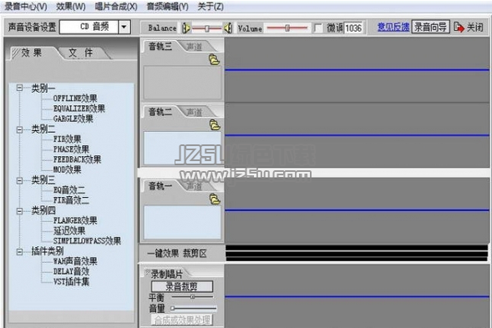Click the 关闭 exit icon

click(x=459, y=28)
